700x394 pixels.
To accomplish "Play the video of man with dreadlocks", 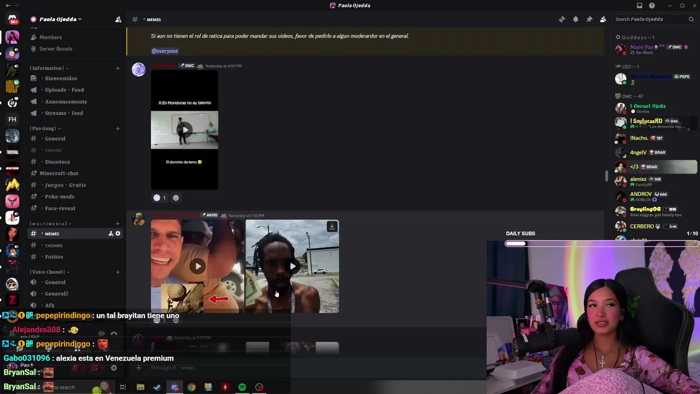I will (293, 266).
